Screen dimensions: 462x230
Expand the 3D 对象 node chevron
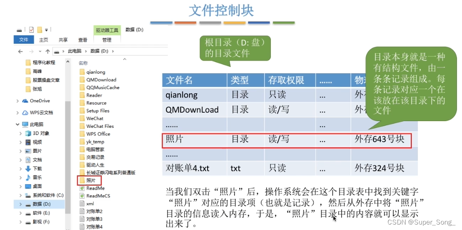coord(21,133)
